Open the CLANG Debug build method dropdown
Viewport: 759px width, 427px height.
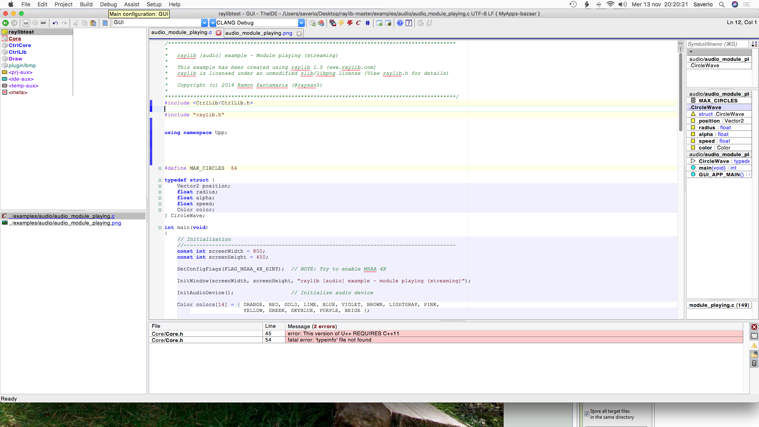pos(301,23)
